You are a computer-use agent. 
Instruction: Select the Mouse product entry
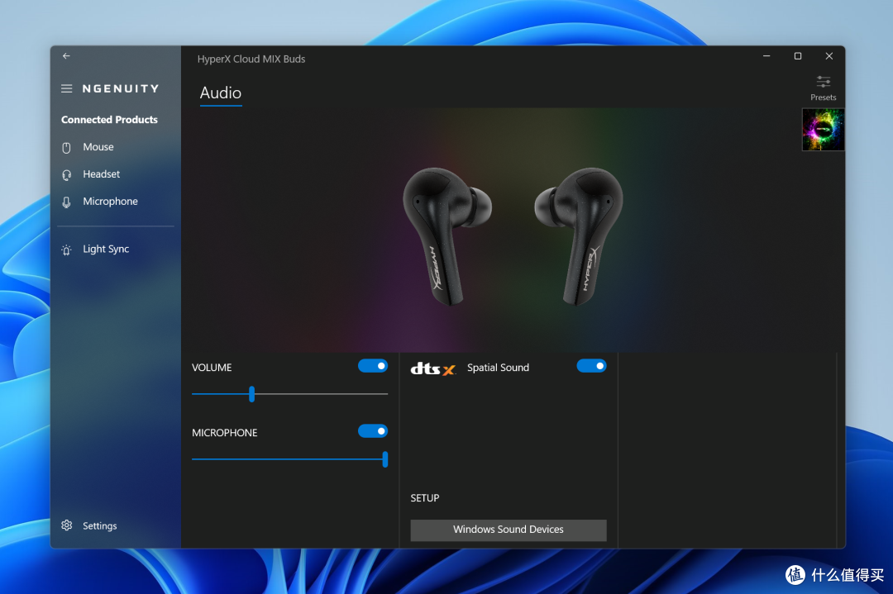click(98, 147)
